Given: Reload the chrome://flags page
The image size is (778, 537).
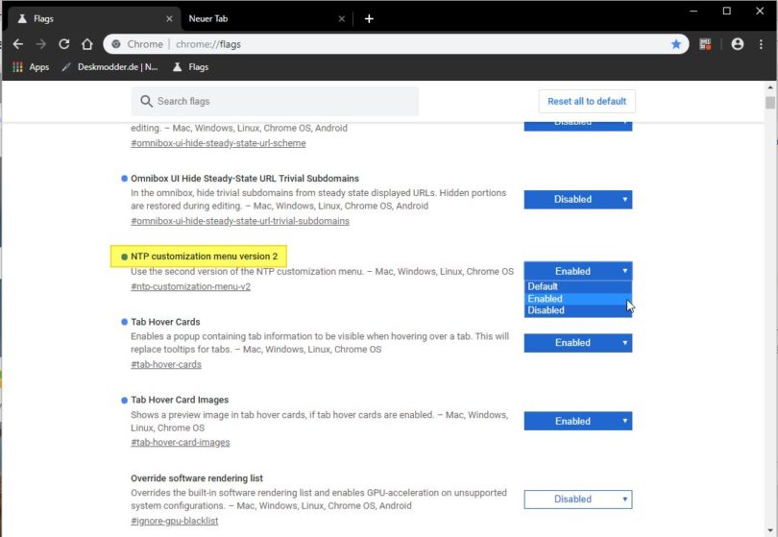Looking at the screenshot, I should (x=64, y=44).
